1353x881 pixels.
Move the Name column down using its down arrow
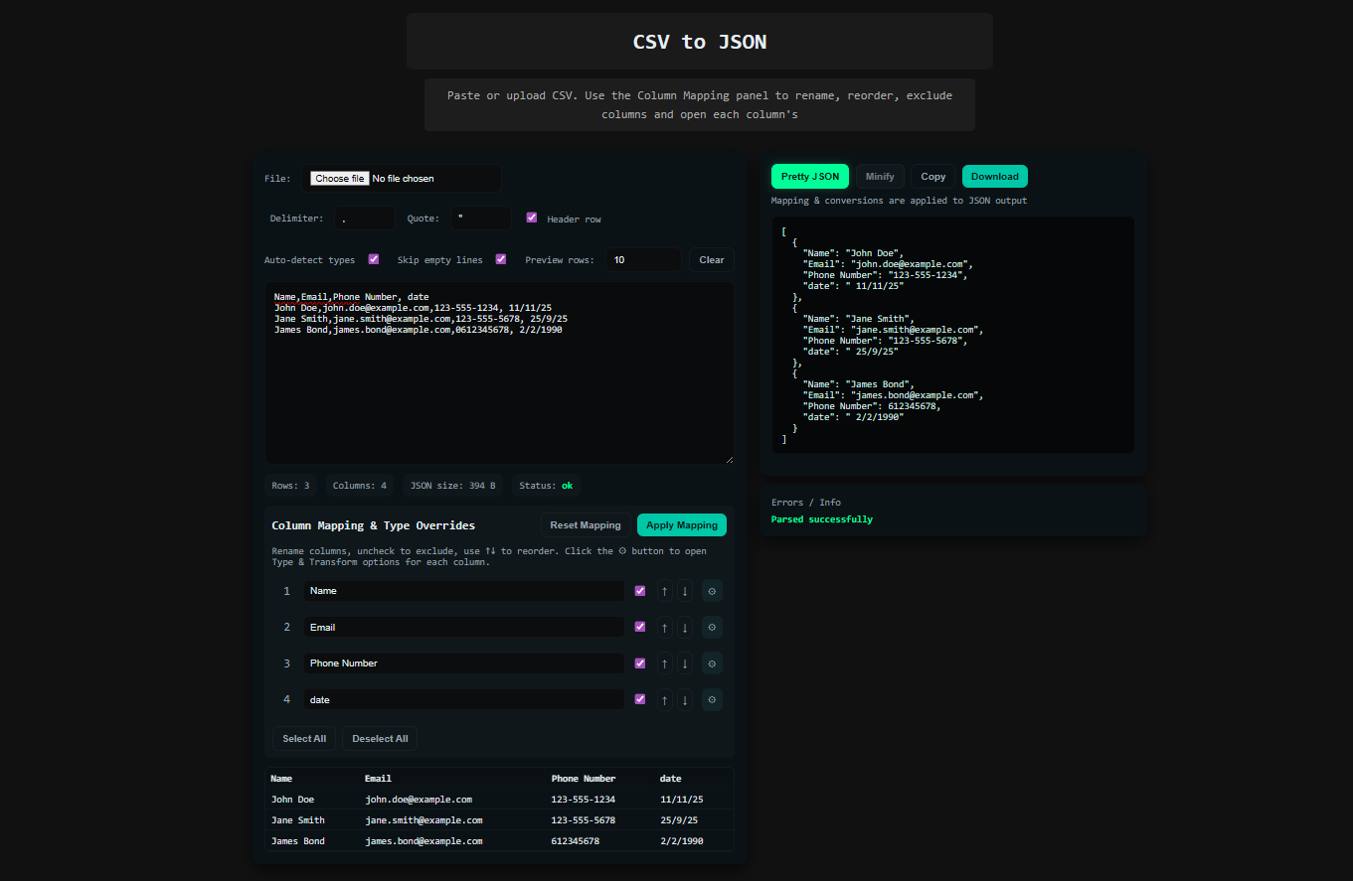pos(685,590)
